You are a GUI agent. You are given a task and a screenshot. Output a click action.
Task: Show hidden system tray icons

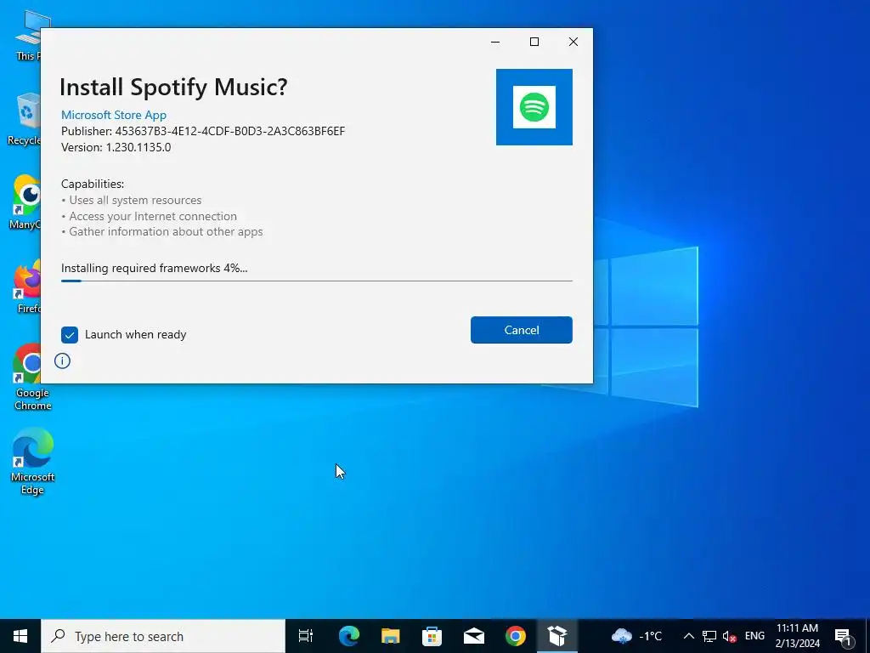coord(688,636)
